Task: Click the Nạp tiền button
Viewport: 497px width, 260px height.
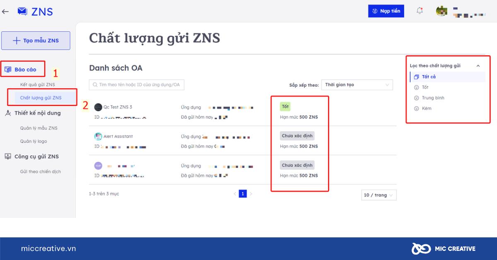Action: tap(386, 11)
